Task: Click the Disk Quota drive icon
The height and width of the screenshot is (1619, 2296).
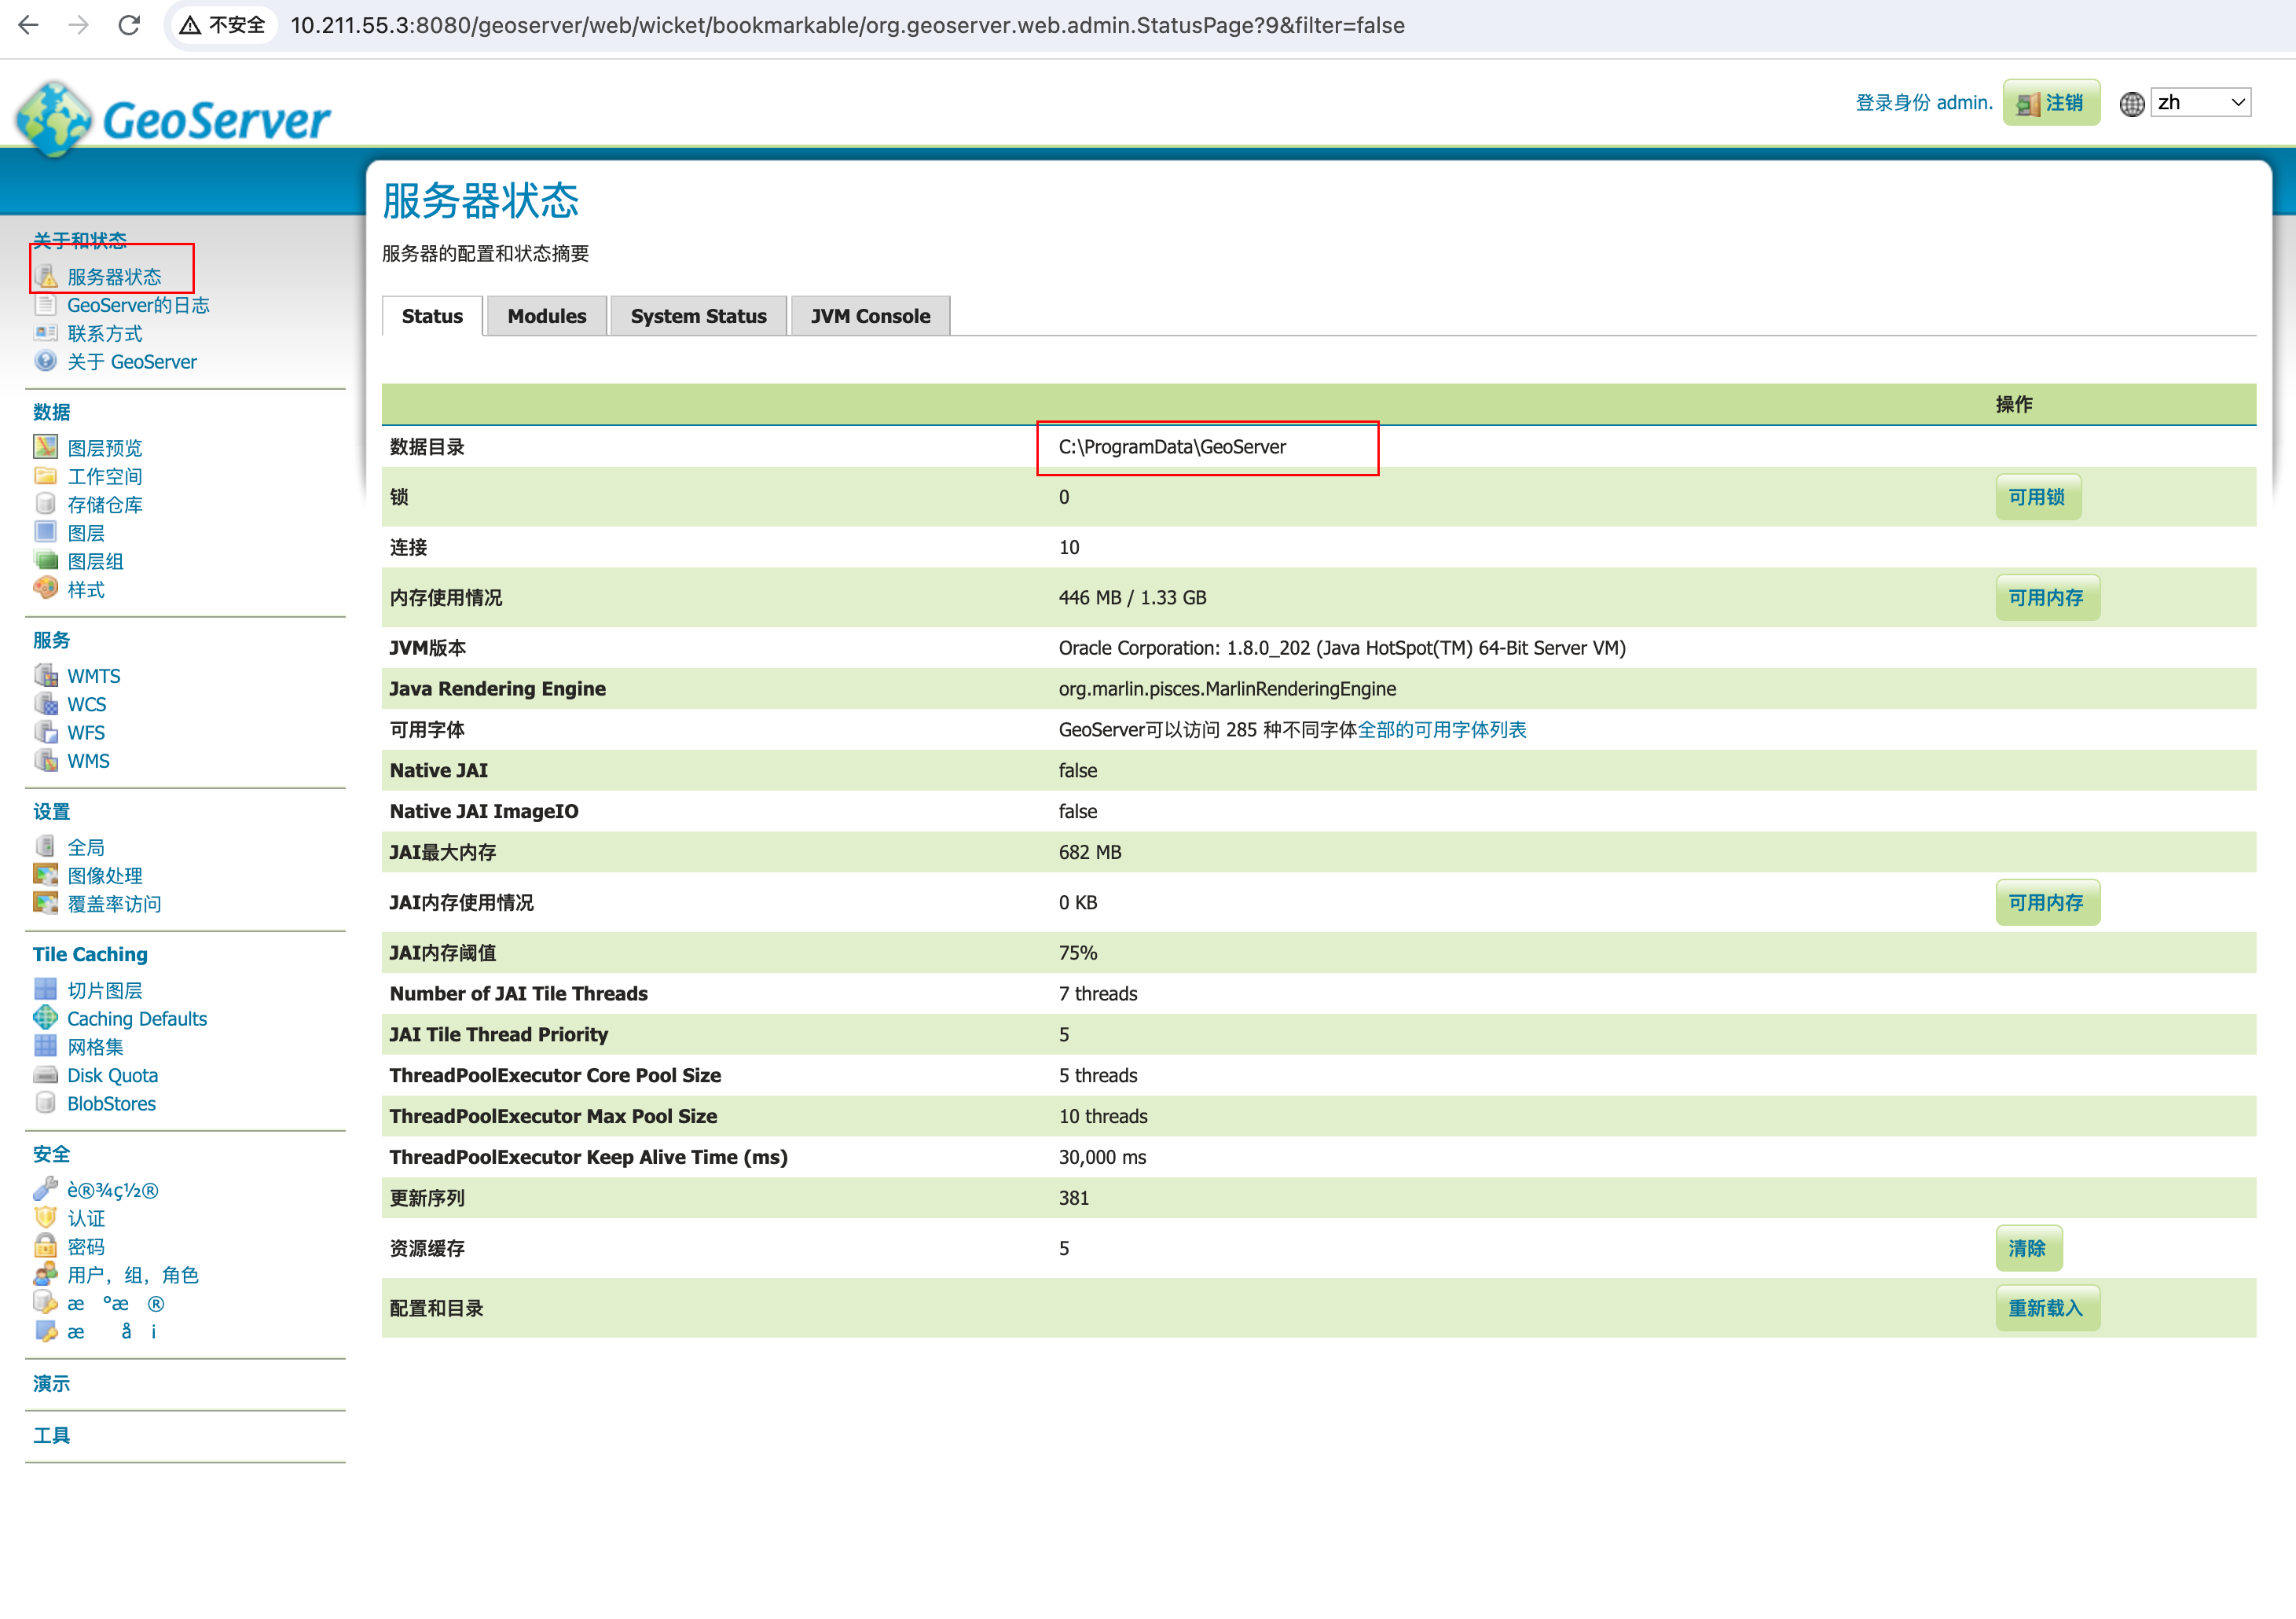Action: point(46,1075)
